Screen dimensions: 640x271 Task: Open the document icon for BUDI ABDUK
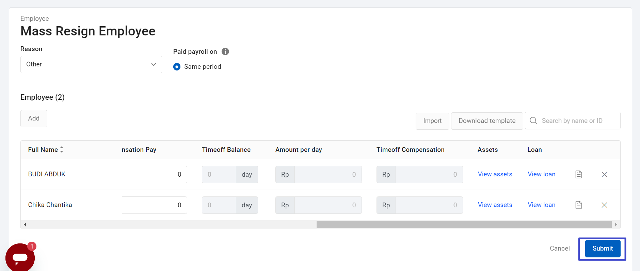(578, 174)
